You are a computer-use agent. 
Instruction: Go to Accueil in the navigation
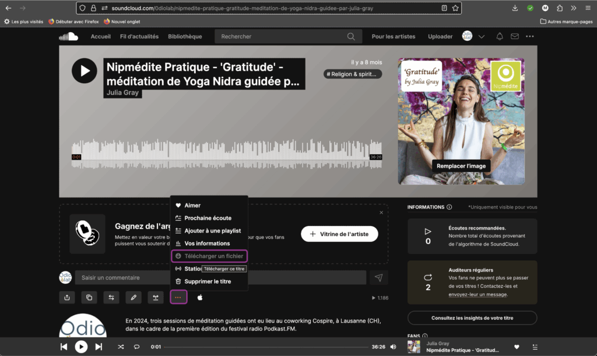click(x=100, y=37)
